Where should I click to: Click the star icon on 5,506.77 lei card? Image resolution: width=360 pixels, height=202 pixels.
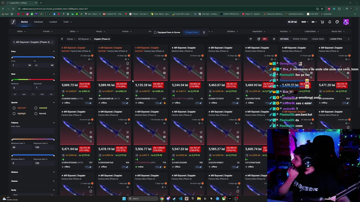165,167
